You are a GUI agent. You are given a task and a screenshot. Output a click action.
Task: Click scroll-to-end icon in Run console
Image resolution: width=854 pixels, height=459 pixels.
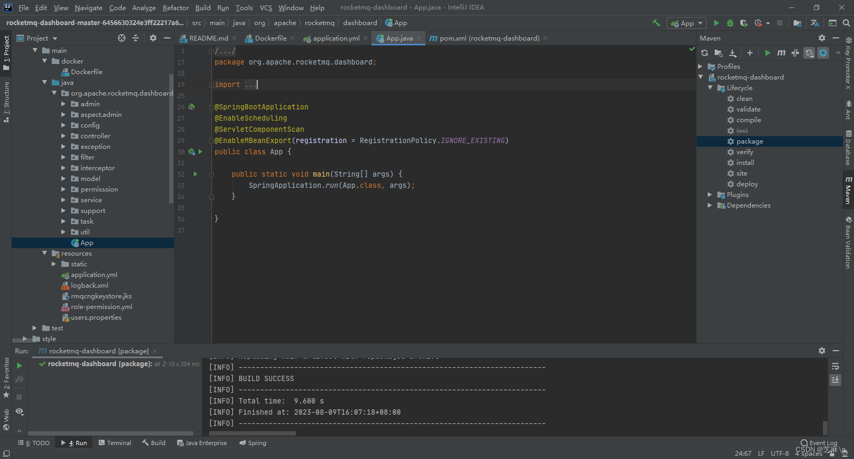pos(835,379)
